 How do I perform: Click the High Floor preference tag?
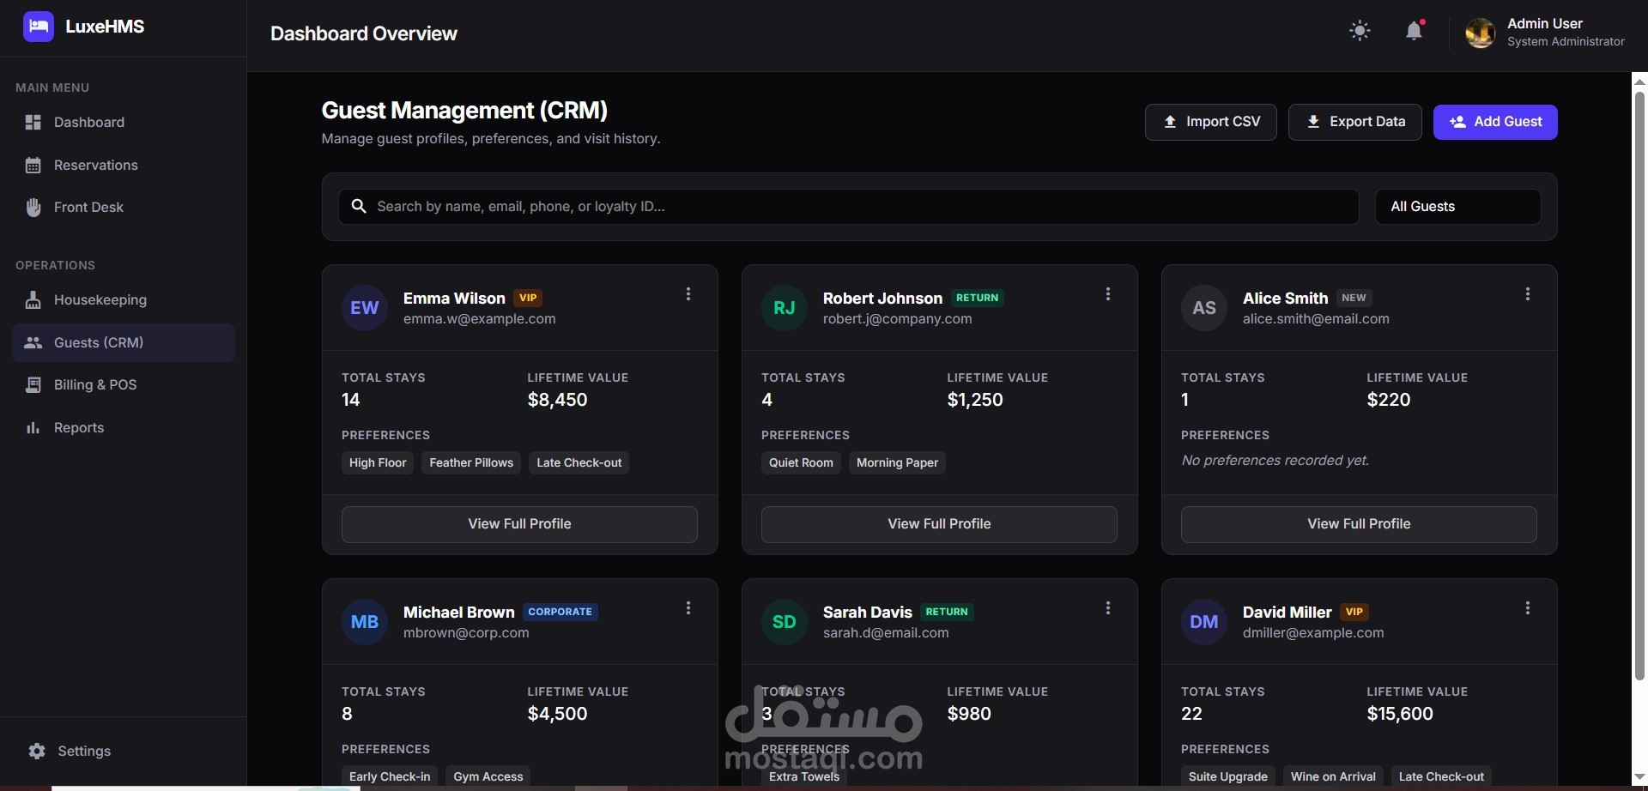[x=378, y=462]
